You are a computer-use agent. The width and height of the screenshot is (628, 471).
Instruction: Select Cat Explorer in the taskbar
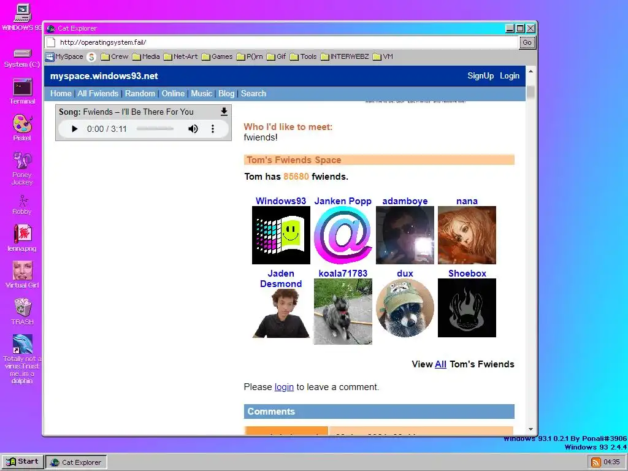76,462
